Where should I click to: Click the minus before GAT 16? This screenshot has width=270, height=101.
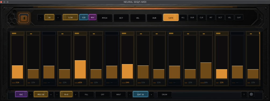tap(130, 94)
